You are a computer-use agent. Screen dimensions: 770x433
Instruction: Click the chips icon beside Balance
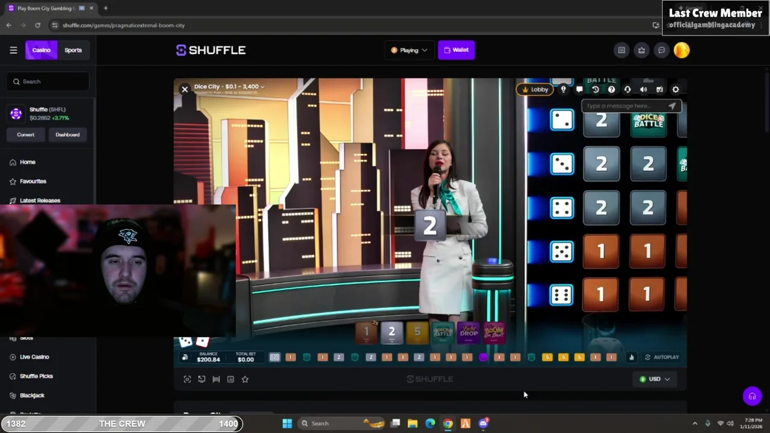pos(185,357)
